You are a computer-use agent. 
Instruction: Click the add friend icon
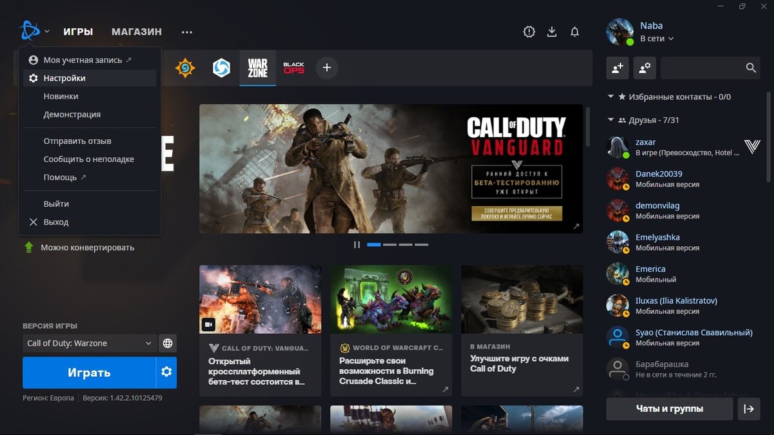(x=617, y=68)
